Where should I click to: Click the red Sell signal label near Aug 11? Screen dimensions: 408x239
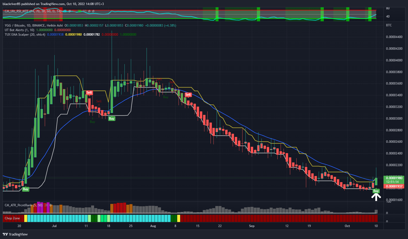(x=188, y=95)
